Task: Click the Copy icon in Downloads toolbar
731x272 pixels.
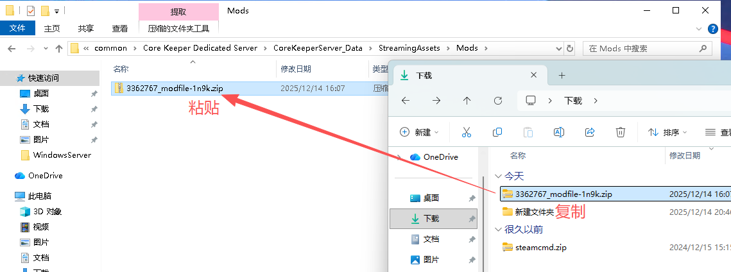Action: point(497,132)
